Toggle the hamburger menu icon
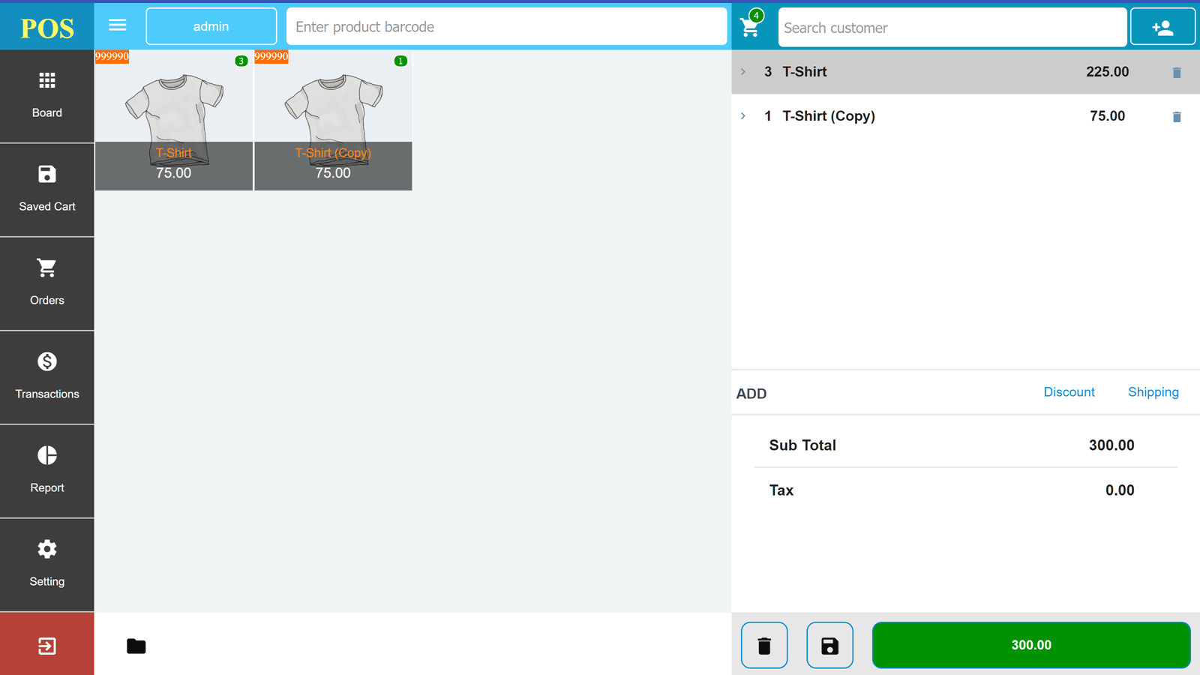The height and width of the screenshot is (675, 1200). pos(118,25)
